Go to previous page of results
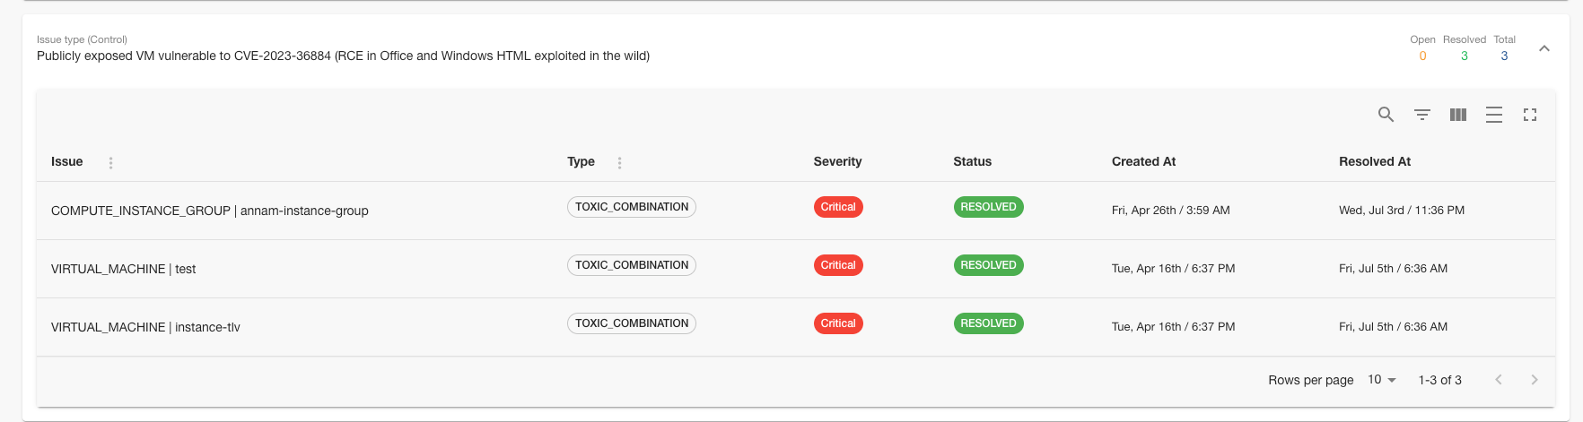Viewport: 1583px width, 422px height. [x=1499, y=380]
